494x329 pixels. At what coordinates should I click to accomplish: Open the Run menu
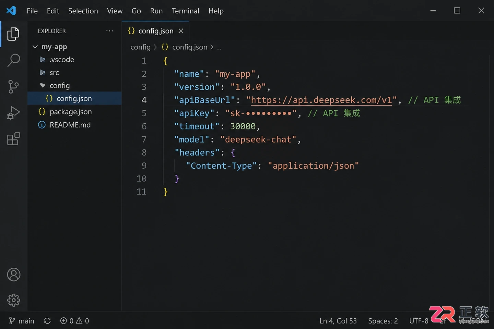click(156, 11)
